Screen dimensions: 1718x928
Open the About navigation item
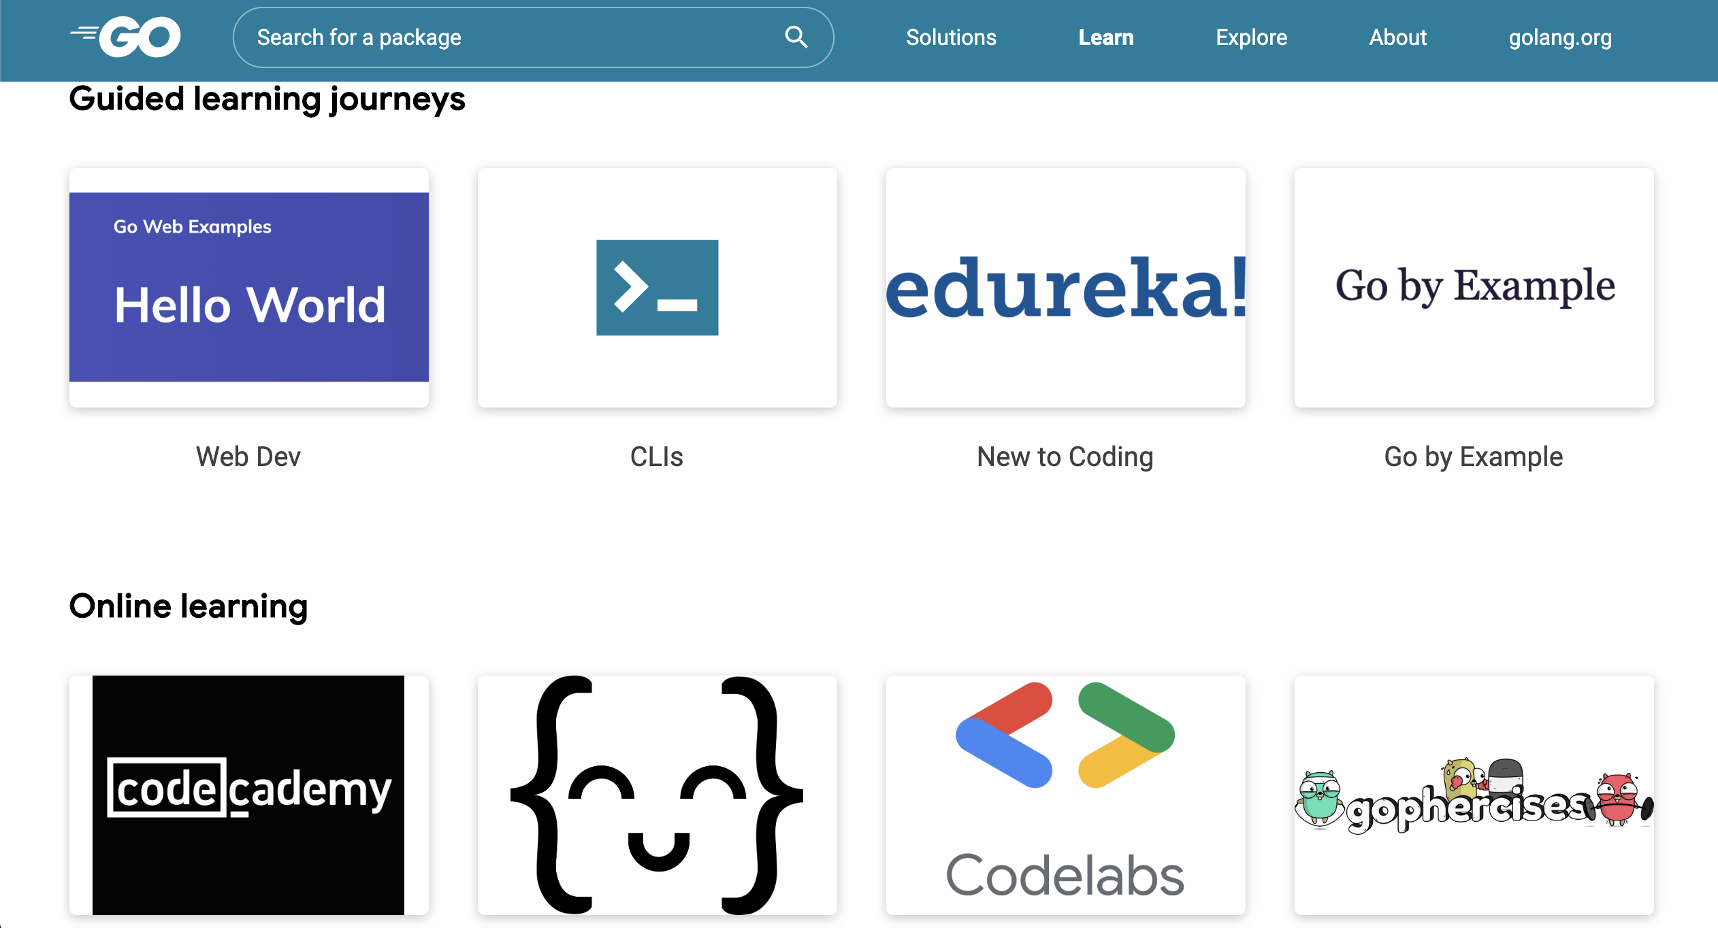(x=1397, y=37)
